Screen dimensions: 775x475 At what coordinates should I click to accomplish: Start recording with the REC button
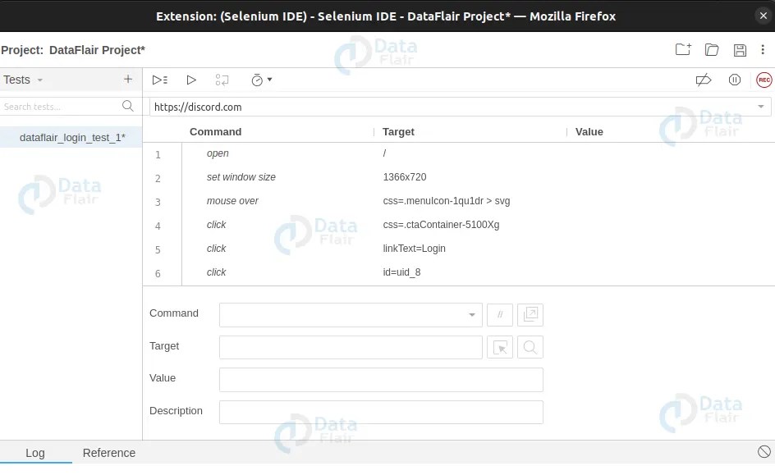coord(764,80)
